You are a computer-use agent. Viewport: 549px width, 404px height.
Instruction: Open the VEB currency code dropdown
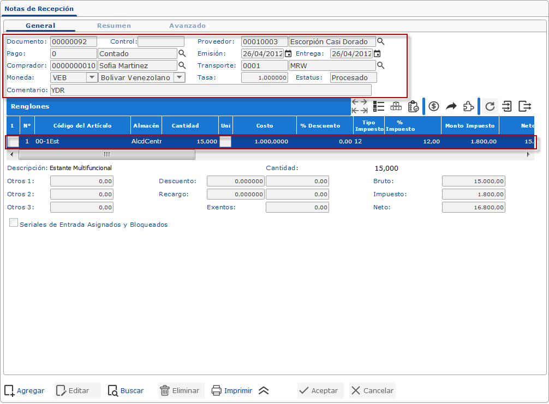(91, 77)
